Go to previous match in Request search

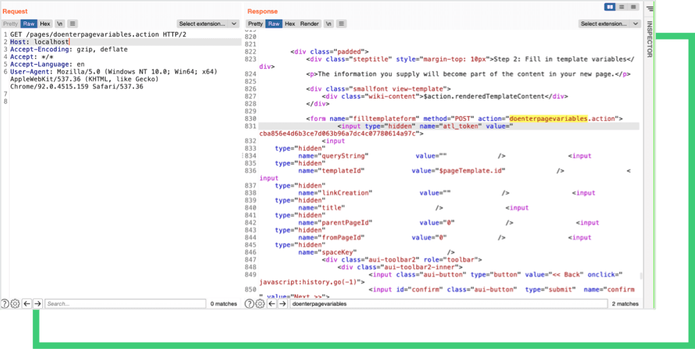point(26,304)
